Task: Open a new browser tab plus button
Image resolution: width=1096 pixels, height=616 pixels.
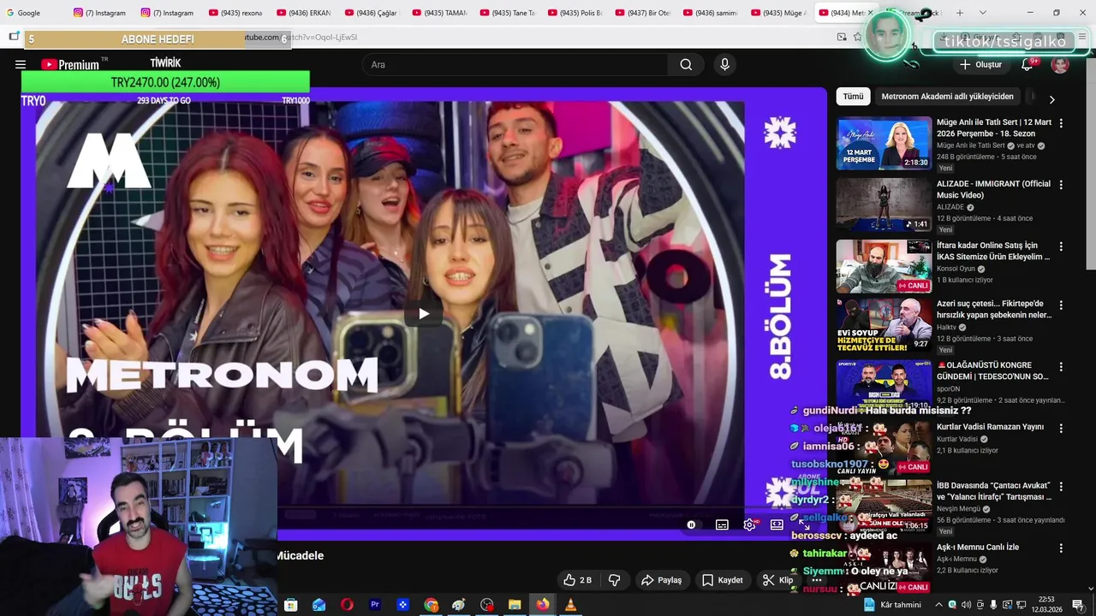Action: point(960,13)
